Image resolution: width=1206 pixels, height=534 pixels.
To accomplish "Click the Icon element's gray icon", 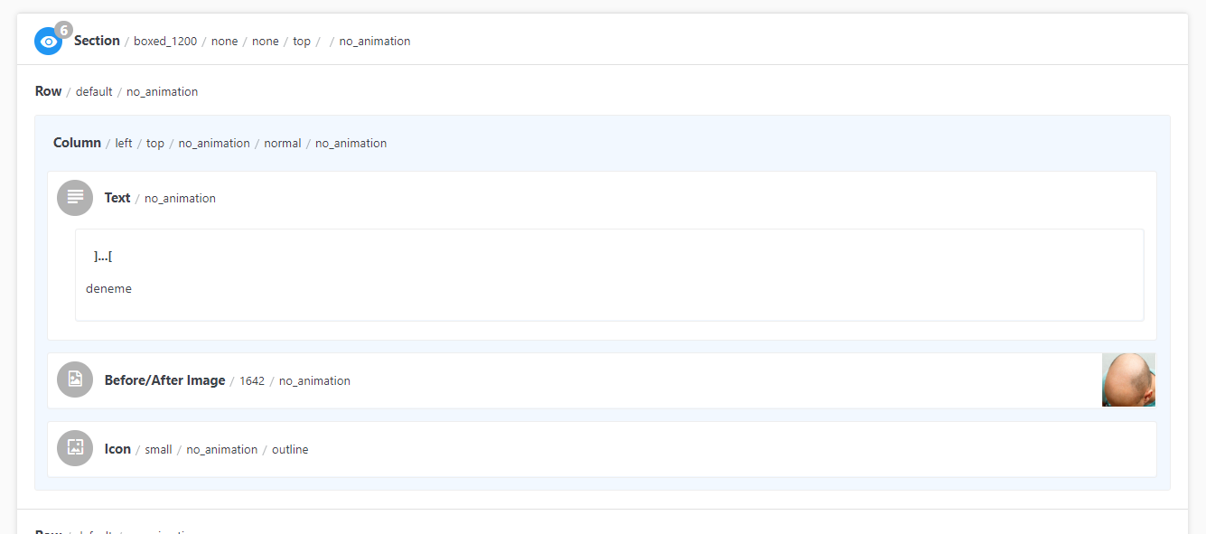I will [75, 449].
